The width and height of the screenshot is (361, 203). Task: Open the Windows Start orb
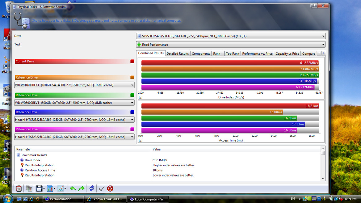tap(8, 199)
